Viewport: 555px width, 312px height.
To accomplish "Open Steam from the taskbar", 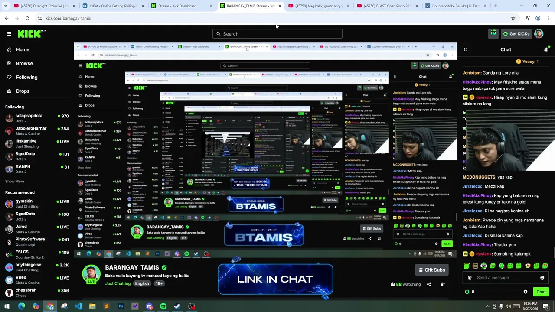I will tap(177, 306).
